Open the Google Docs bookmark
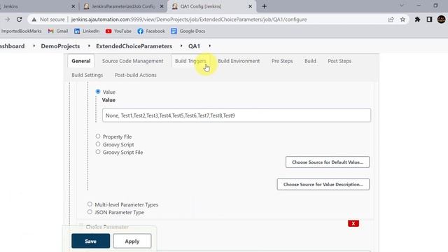Screen dimensions: 448x252 [188, 31]
